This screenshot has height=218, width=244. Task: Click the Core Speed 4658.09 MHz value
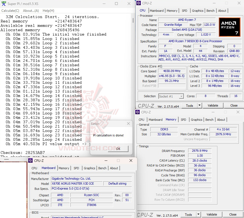pyautogui.click(x=172, y=71)
